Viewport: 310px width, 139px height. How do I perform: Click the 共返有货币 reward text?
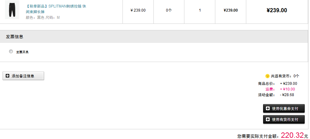click(285, 76)
